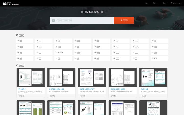Click the W3031 title link
The width and height of the screenshot is (184, 115).
[x=22, y=89]
